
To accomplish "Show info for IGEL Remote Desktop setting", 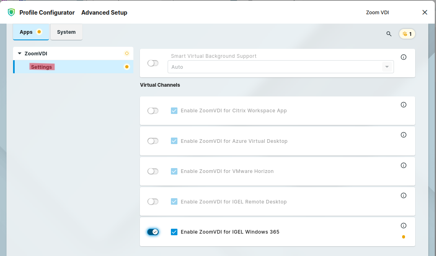I will (403, 195).
